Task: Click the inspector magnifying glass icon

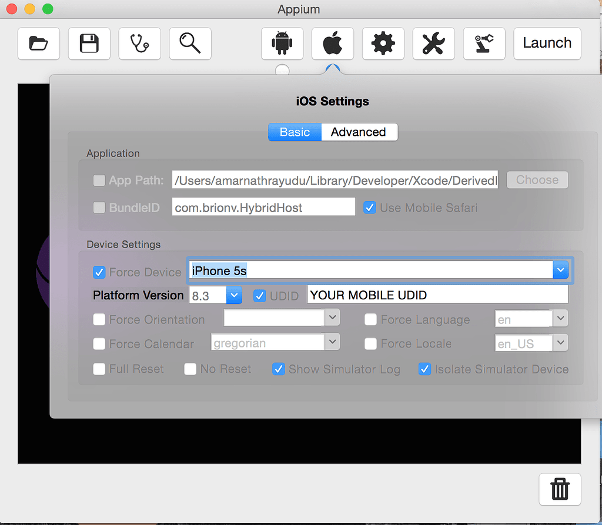Action: [x=190, y=43]
